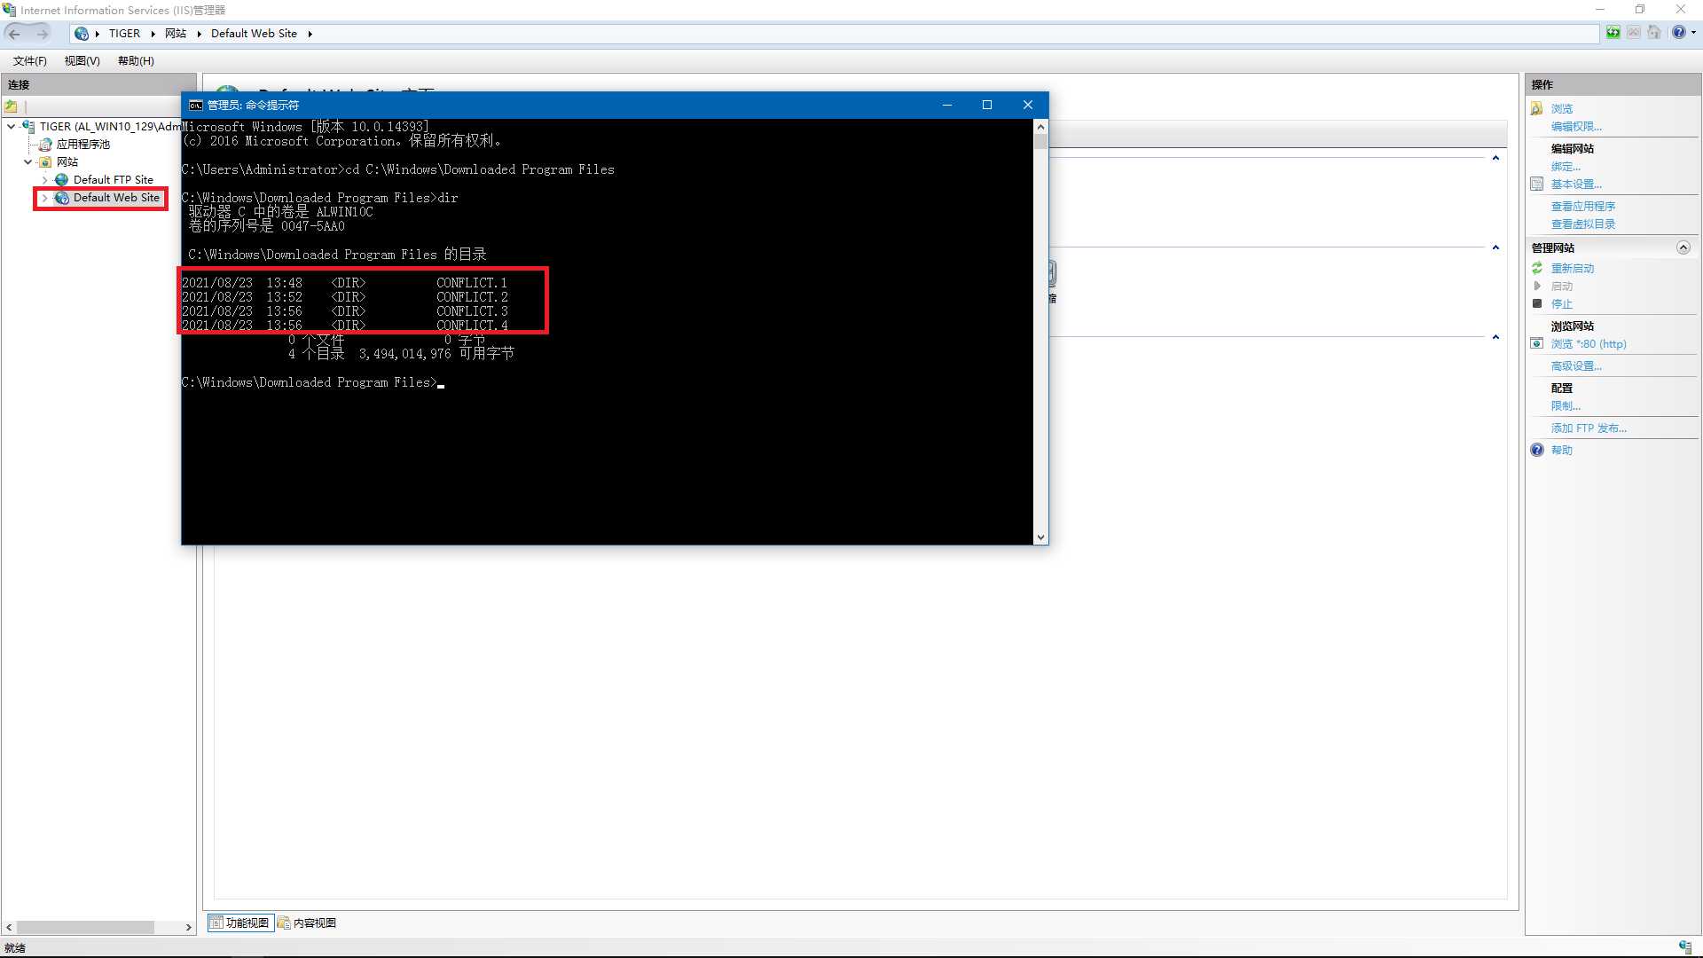The width and height of the screenshot is (1703, 958).
Task: Click the Default FTP Site globe icon
Action: pos(62,180)
